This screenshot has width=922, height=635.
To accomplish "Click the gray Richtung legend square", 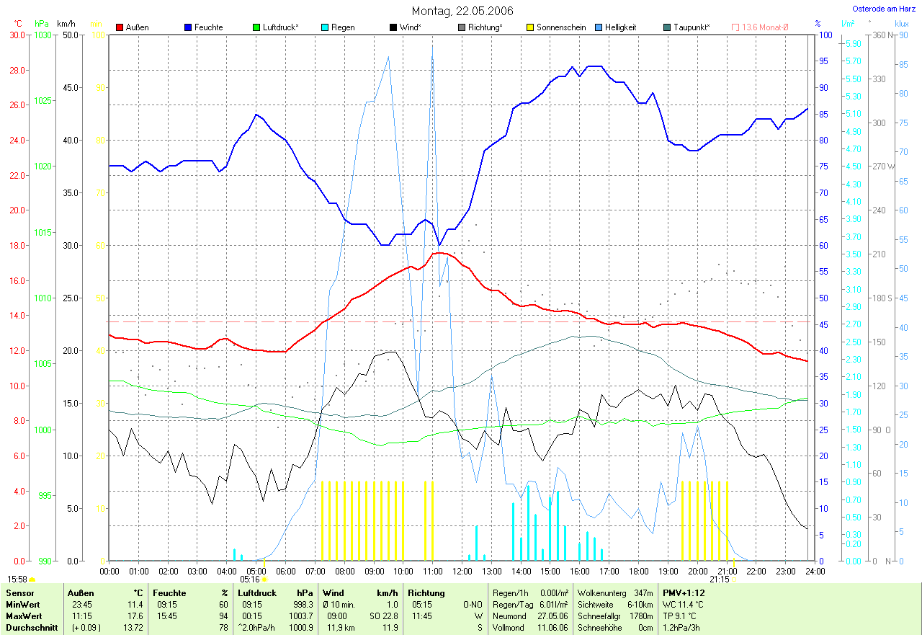I will 462,27.
